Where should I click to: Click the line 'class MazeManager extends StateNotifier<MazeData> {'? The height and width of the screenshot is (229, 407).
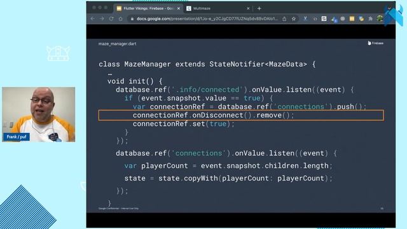pos(207,64)
